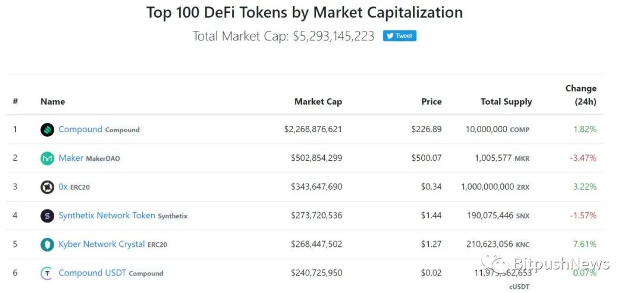
Task: Click the Synthetix Network Token logo icon
Action: (x=47, y=216)
